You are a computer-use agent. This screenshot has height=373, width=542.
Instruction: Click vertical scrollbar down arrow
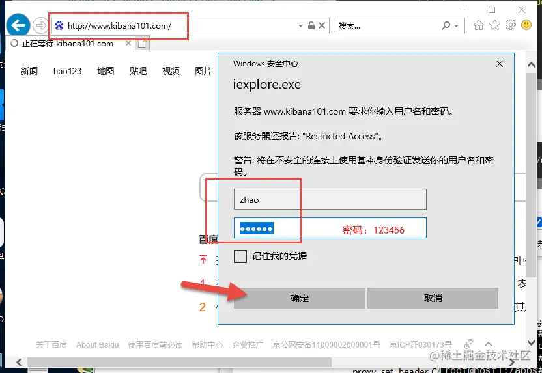[x=532, y=342]
